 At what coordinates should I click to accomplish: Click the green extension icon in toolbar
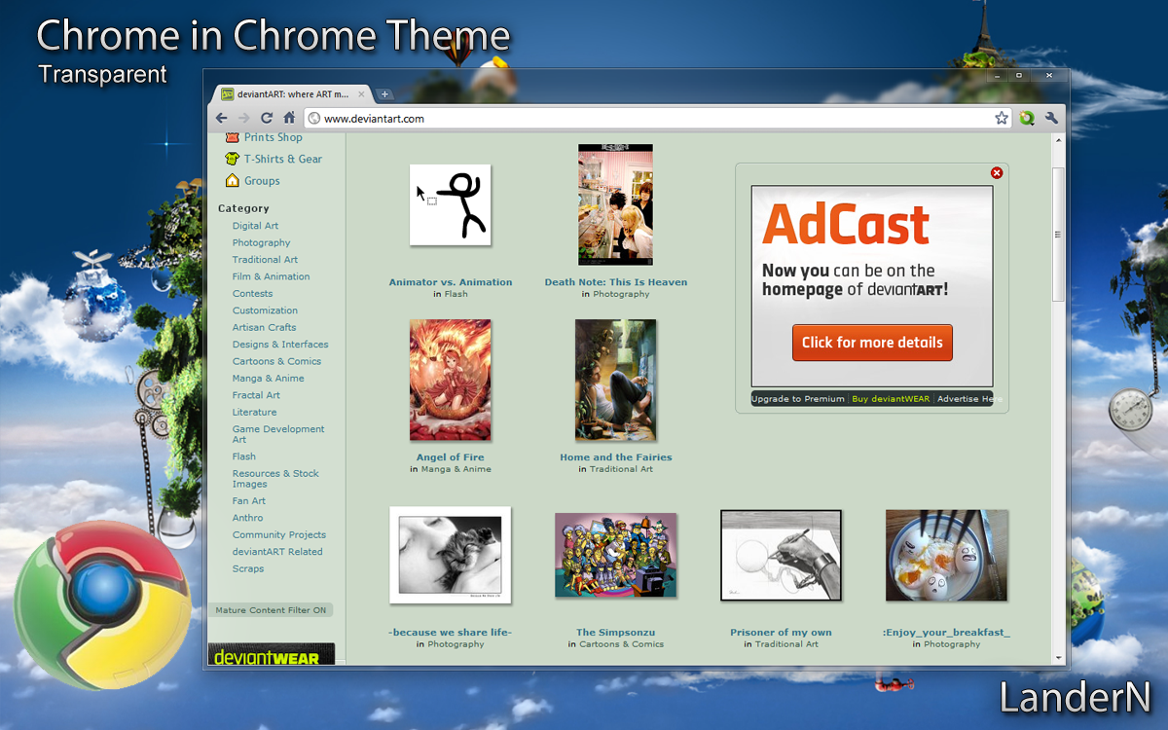[x=1027, y=118]
